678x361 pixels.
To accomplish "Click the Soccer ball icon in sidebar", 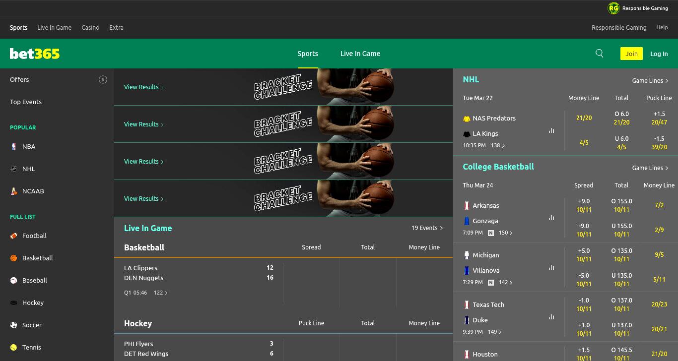I will coord(13,325).
